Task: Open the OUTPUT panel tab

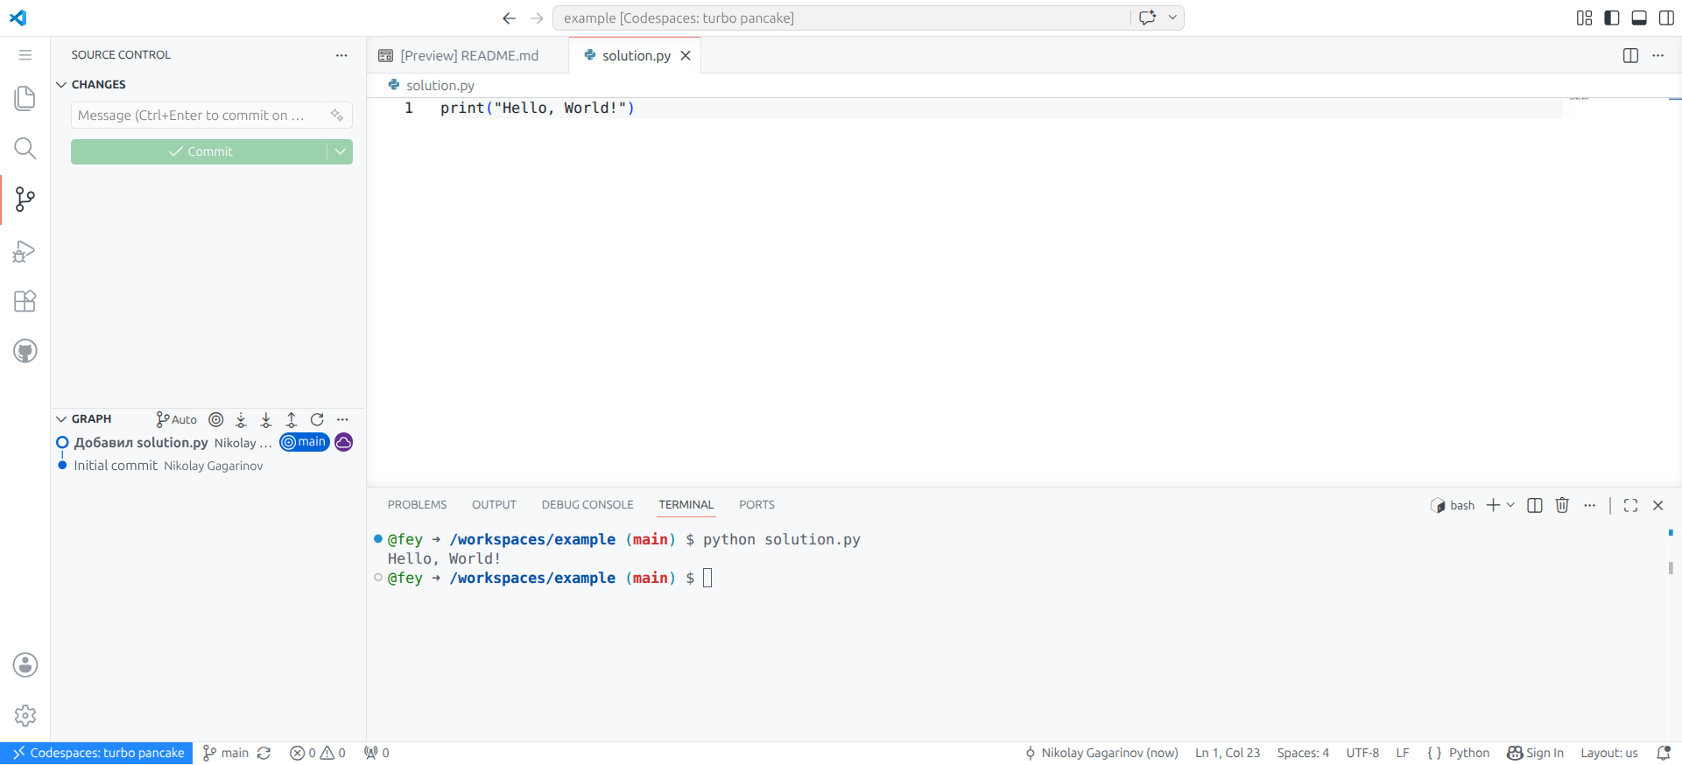Action: coord(494,505)
